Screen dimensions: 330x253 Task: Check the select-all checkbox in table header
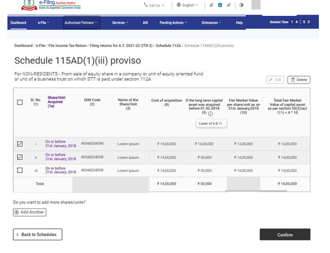tap(20, 102)
